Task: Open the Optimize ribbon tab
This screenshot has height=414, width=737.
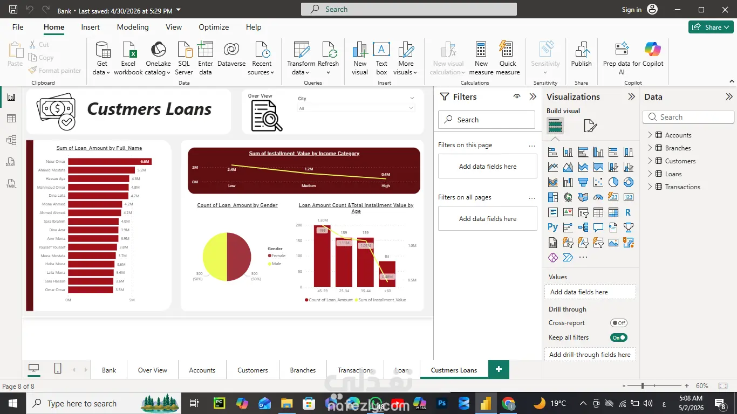Action: (x=214, y=27)
